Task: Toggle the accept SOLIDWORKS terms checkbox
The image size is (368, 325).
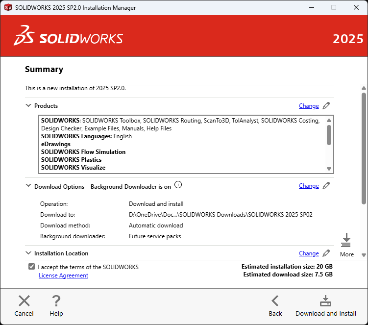Action: click(32, 267)
